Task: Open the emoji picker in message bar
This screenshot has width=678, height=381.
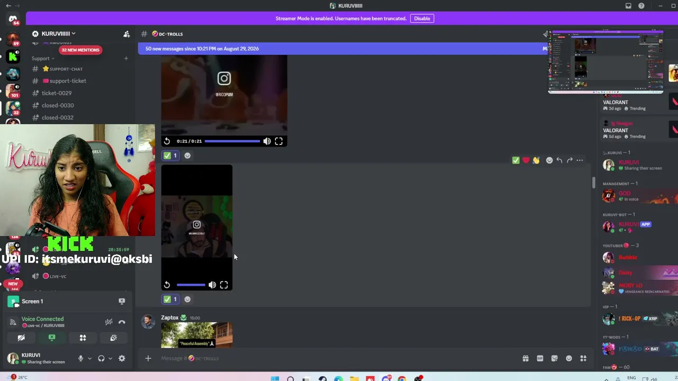Action: click(x=569, y=358)
